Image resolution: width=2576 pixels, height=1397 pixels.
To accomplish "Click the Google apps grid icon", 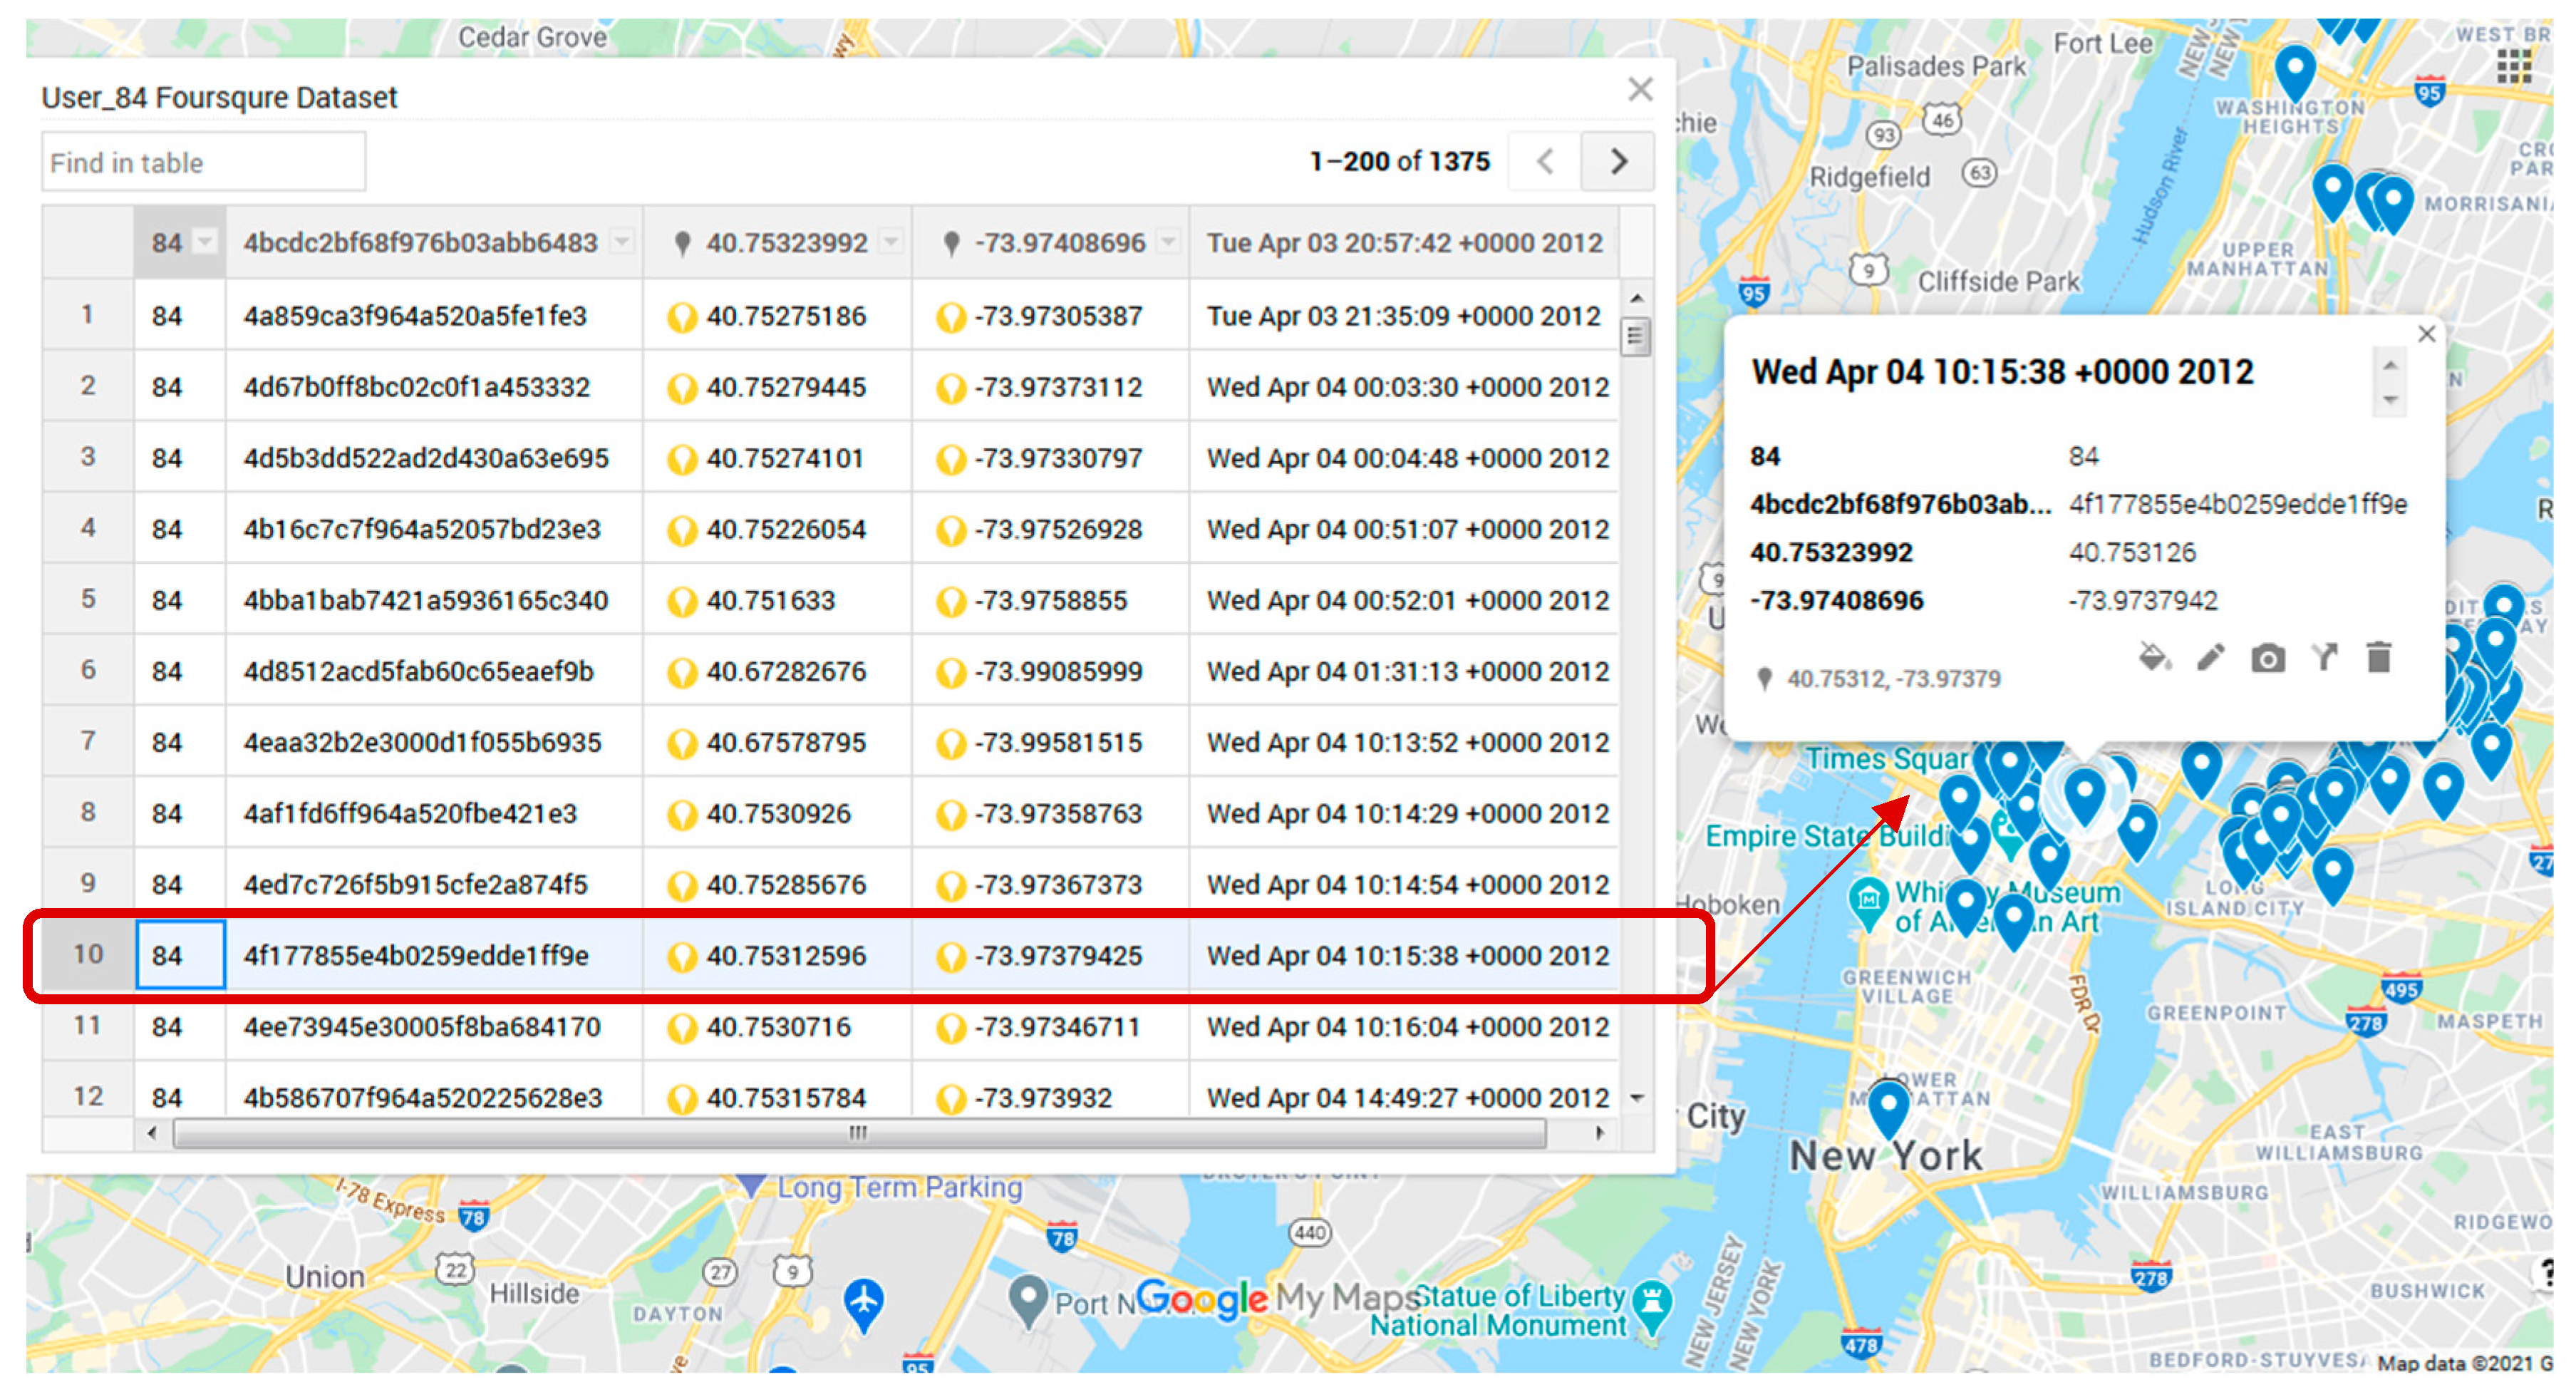I will [2514, 67].
